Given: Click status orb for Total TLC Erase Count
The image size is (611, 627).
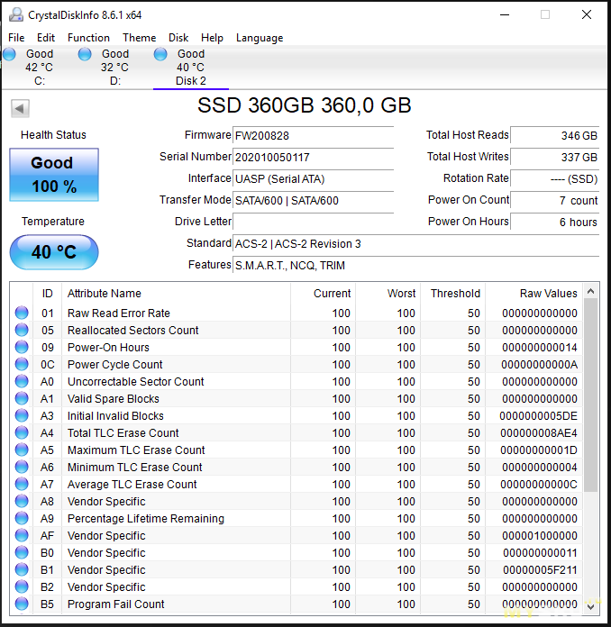Looking at the screenshot, I should (x=22, y=432).
